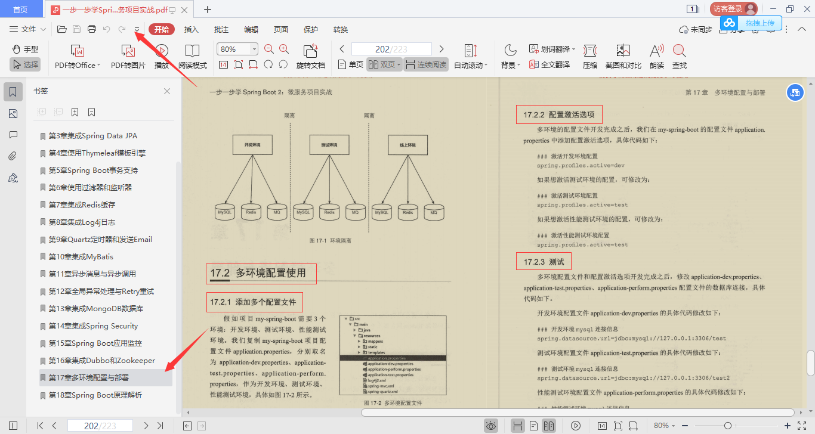Set actual size 1:1 in ribbon
This screenshot has width=815, height=434.
(x=224, y=64)
